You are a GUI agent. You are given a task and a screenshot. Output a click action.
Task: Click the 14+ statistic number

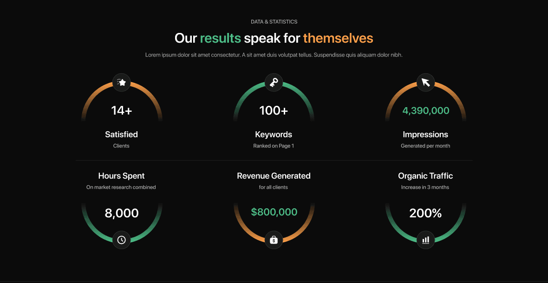[122, 110]
